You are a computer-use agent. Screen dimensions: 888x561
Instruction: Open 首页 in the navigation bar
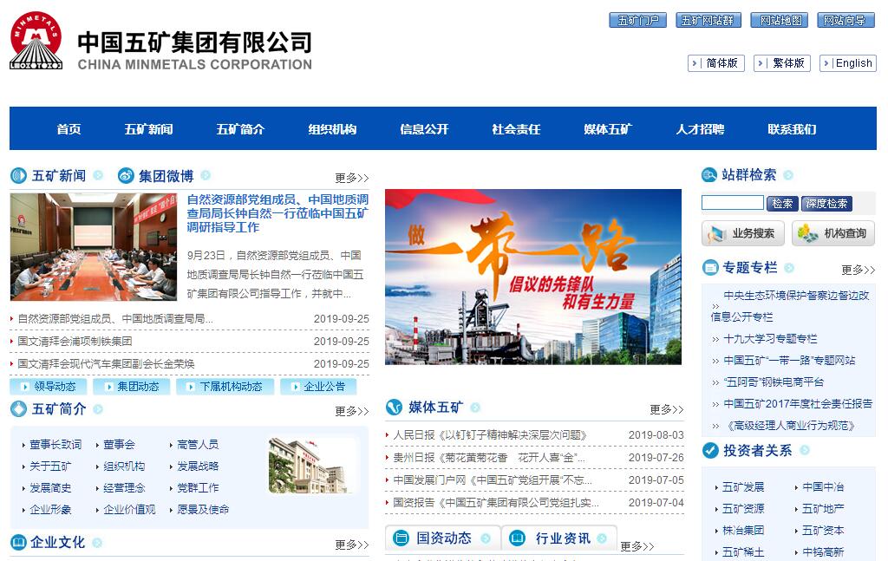[69, 129]
